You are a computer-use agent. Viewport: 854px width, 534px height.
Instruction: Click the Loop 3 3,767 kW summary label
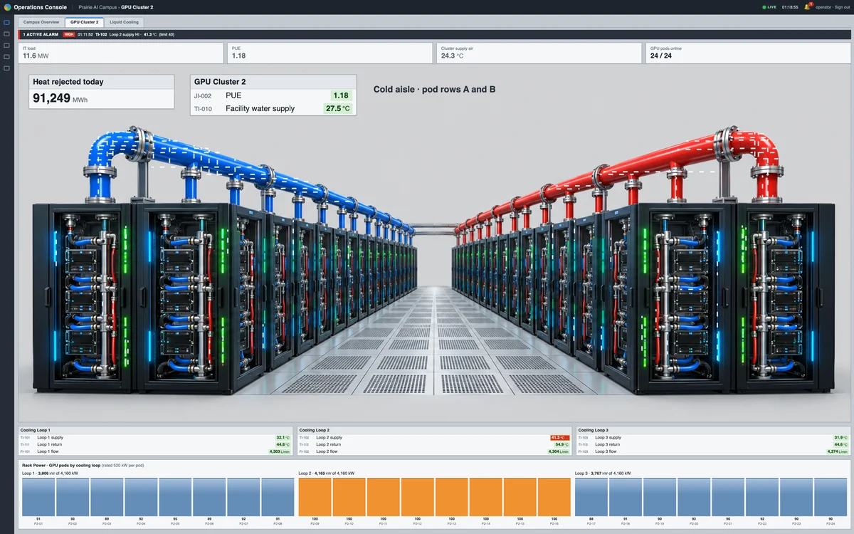(x=603, y=473)
